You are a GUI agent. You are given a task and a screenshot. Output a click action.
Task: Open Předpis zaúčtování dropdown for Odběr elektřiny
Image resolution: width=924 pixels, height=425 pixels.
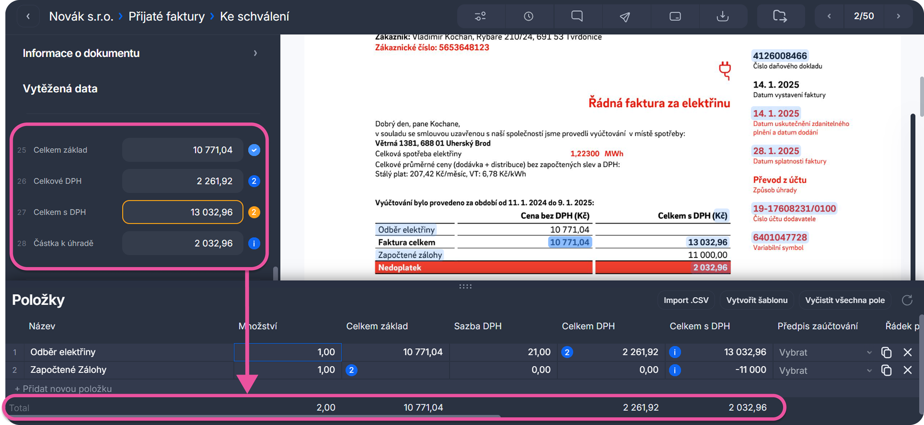point(825,352)
